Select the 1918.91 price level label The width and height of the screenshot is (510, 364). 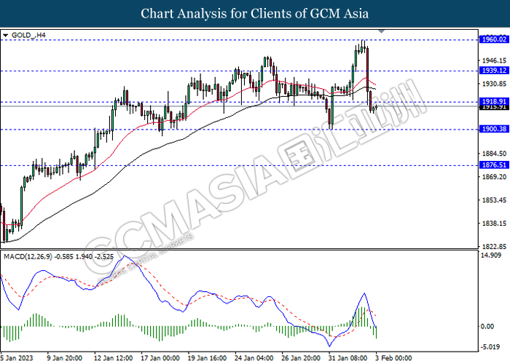(494, 101)
